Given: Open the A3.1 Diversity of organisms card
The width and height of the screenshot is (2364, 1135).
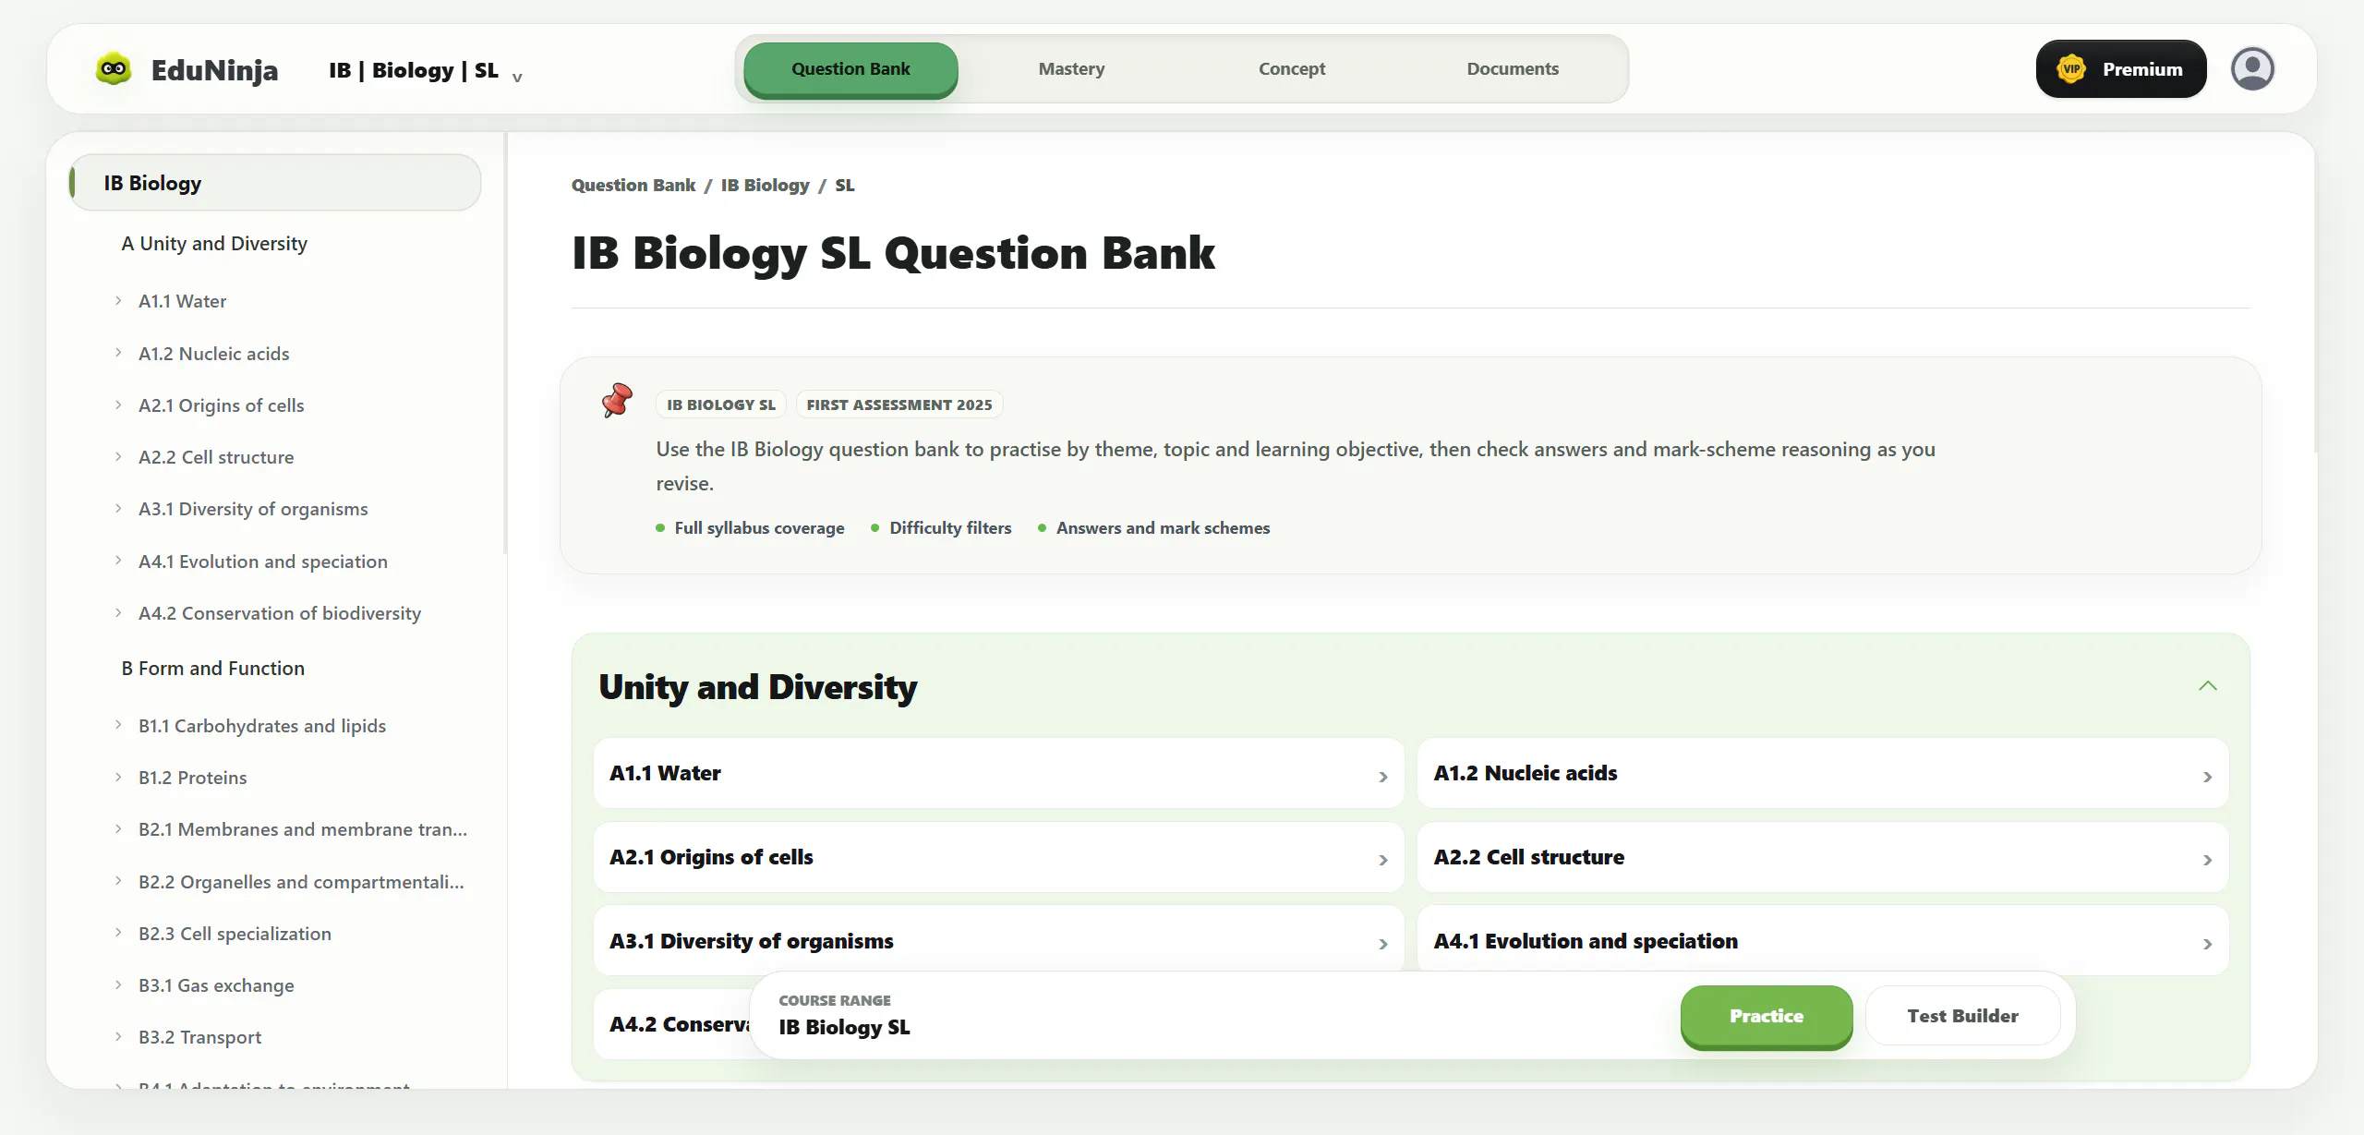Looking at the screenshot, I should coord(999,941).
